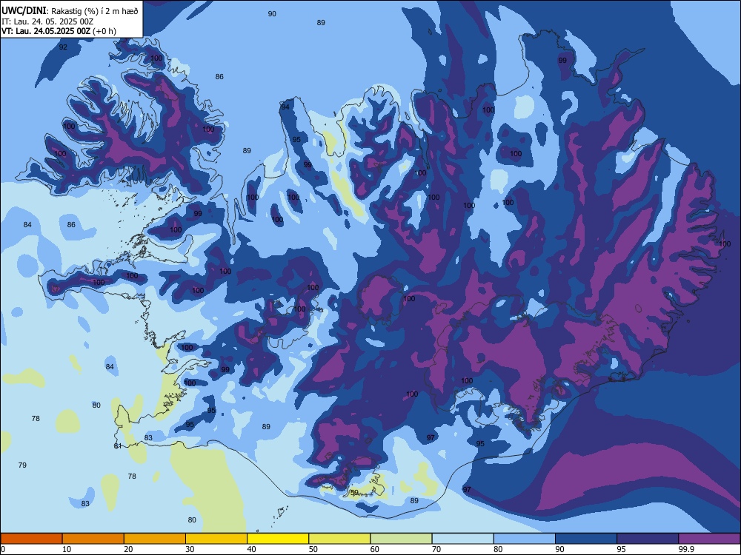Pick the 50–60 pale yellow legend swatch
The height and width of the screenshot is (555, 741).
tap(340, 539)
